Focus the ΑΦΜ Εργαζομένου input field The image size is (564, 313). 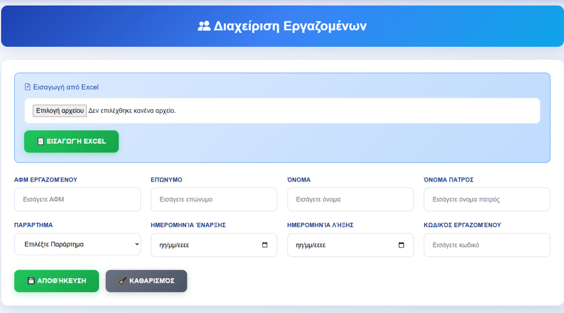pyautogui.click(x=77, y=199)
